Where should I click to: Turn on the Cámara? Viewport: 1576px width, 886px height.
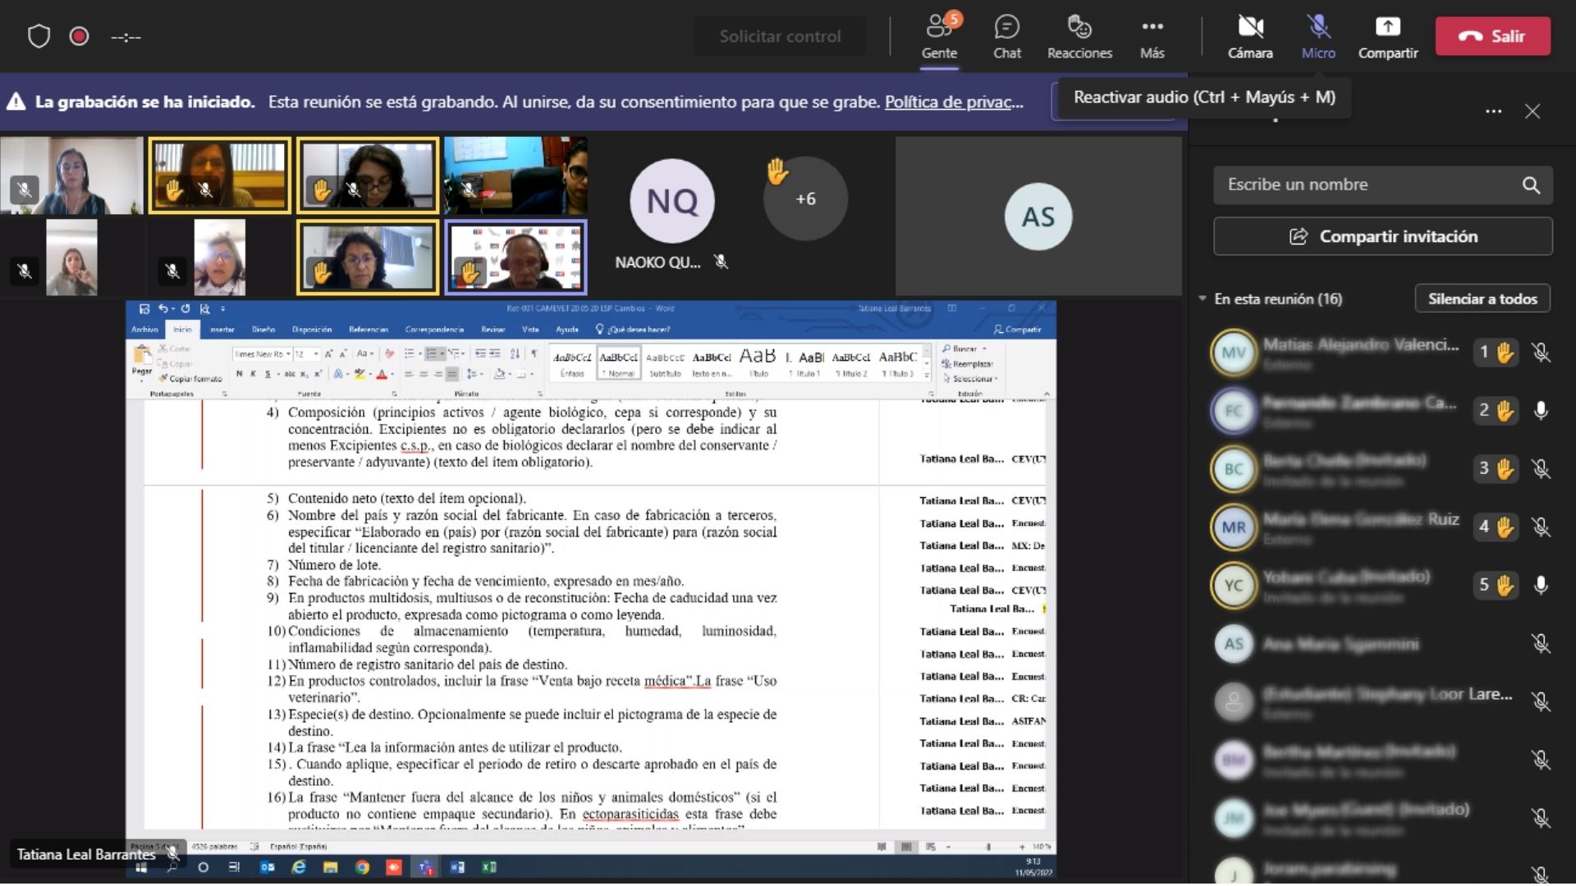click(1250, 37)
